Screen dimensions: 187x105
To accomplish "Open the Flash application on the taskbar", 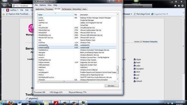I will coord(56,103).
